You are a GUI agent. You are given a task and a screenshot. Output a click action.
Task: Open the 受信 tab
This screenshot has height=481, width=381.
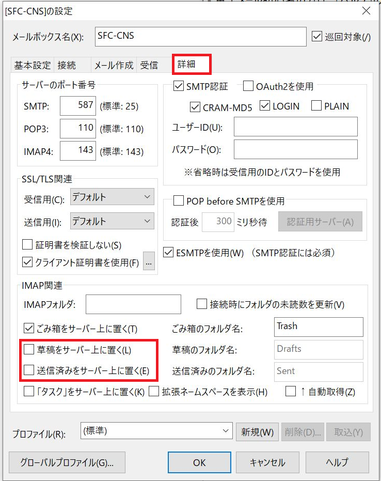tap(149, 65)
